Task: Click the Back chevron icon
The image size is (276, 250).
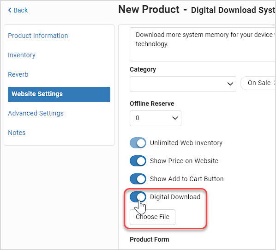Action: point(10,10)
